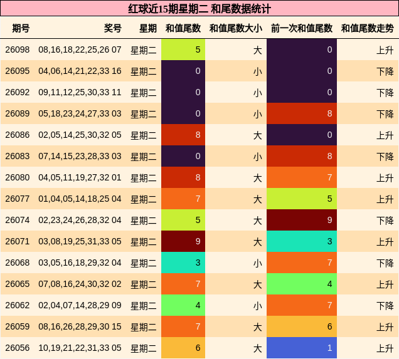Click prize numbers 01,04,05,14,18,25 04
This screenshot has width=399, height=359.
pyautogui.click(x=80, y=199)
